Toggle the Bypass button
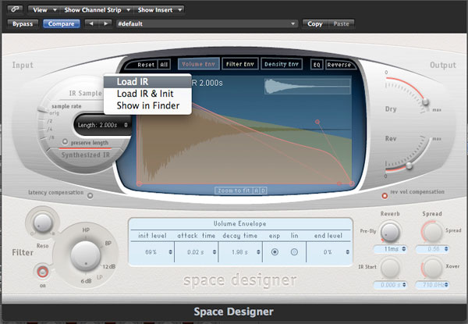The height and width of the screenshot is (324, 468). point(23,24)
